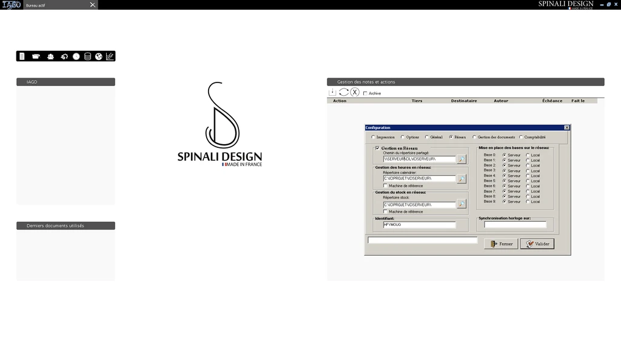Click the Fermer button
Viewport: 621px width, 349px height.
[501, 244]
